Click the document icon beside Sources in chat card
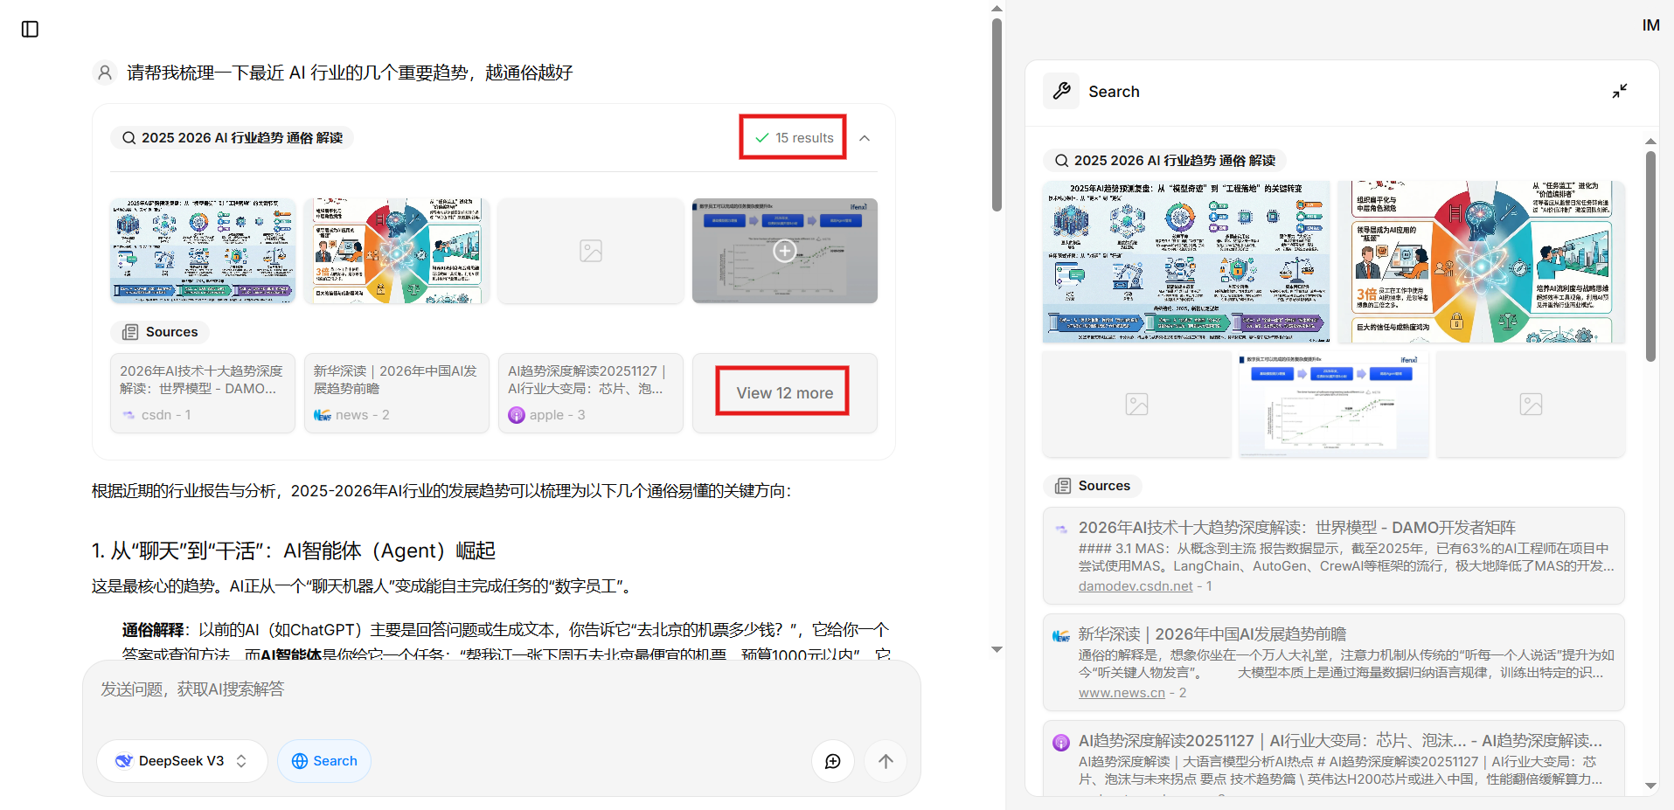This screenshot has width=1674, height=810. point(130,332)
